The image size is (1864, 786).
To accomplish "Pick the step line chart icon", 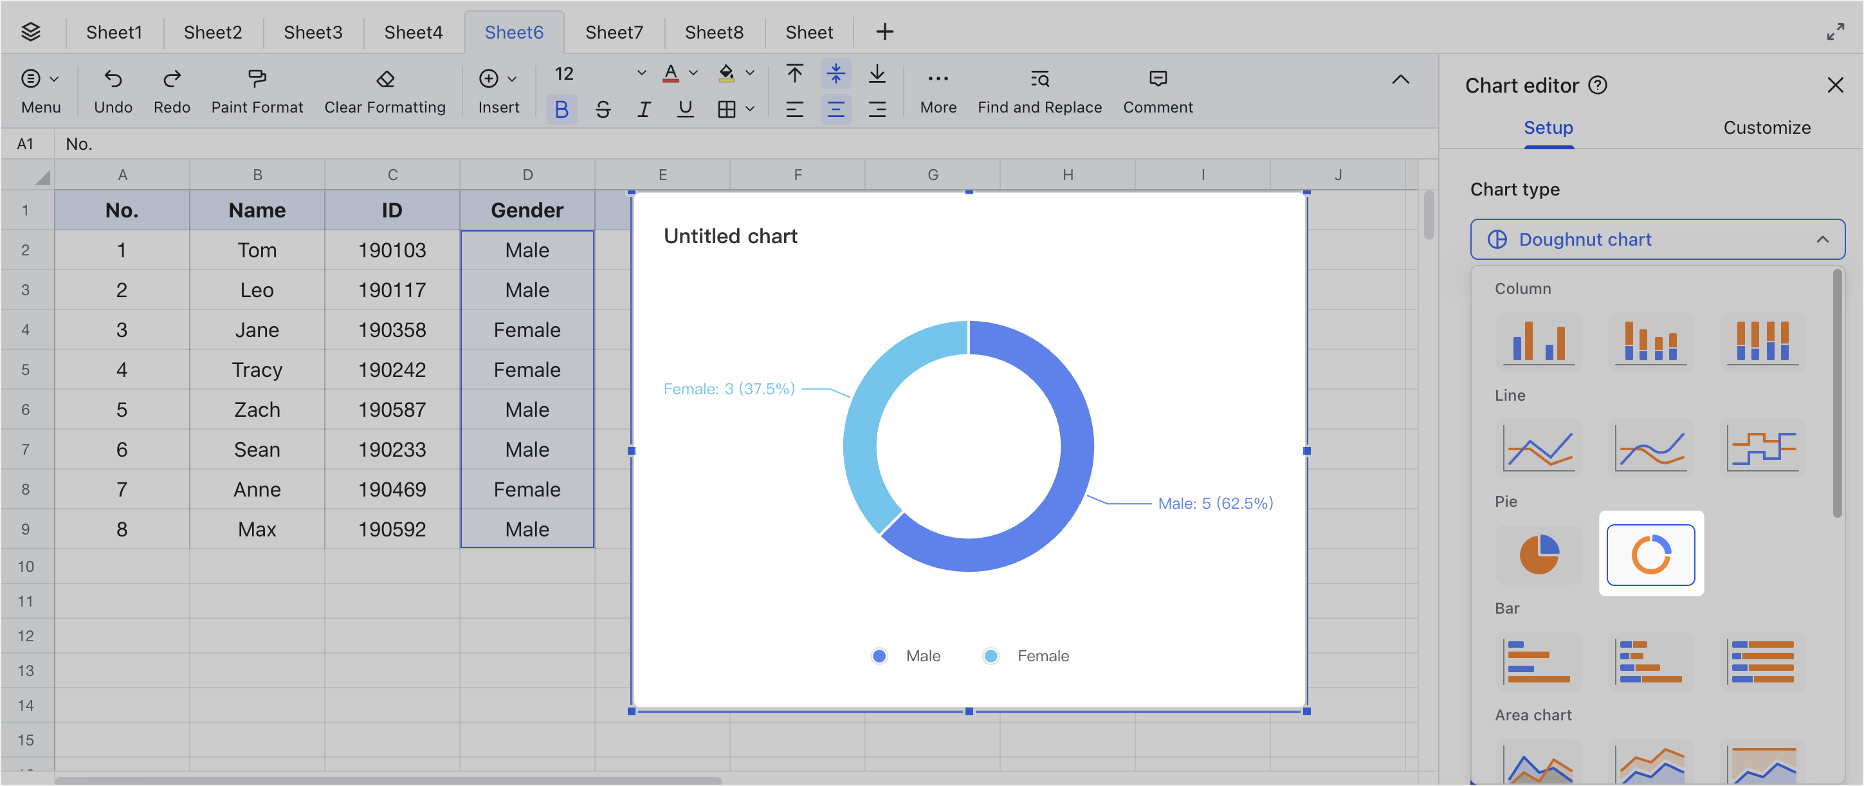I will point(1762,448).
